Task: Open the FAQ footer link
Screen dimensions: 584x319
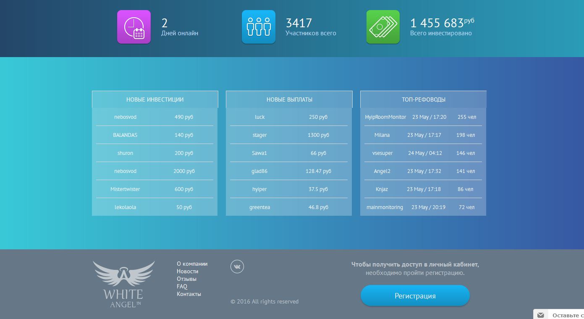Action: tap(182, 286)
